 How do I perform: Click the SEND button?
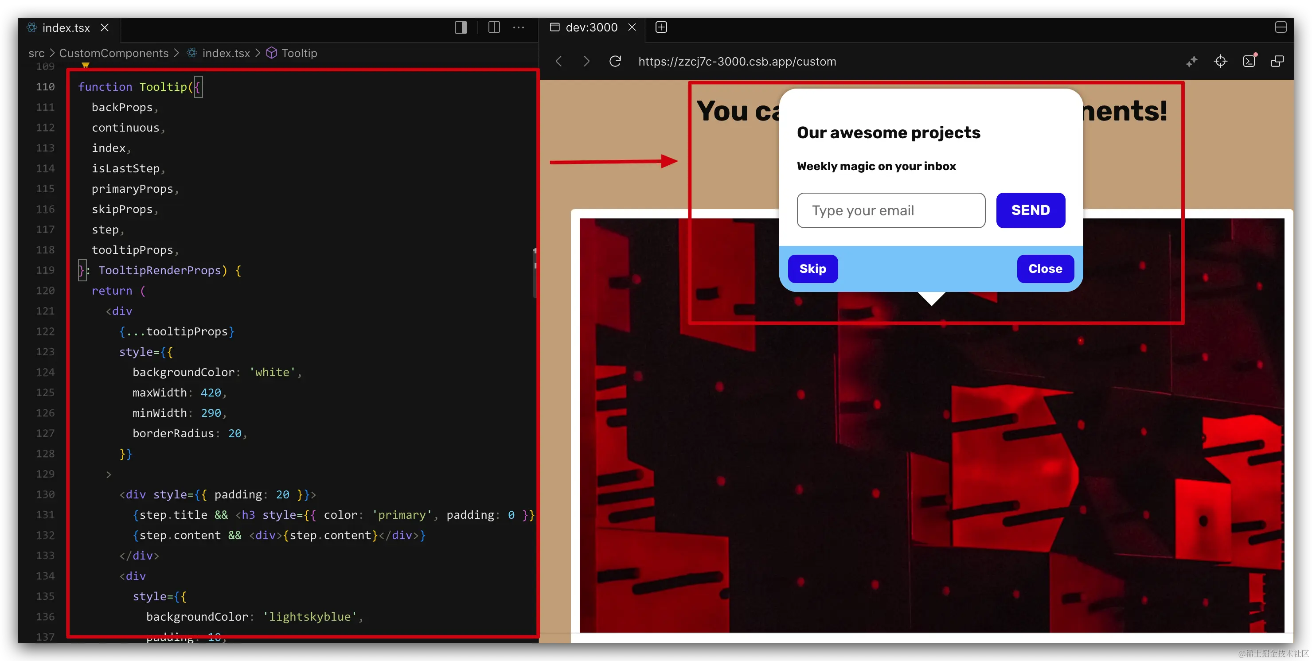pos(1031,210)
